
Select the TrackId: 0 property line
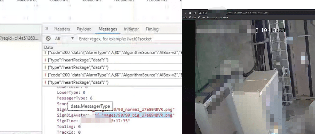click(x=68, y=132)
